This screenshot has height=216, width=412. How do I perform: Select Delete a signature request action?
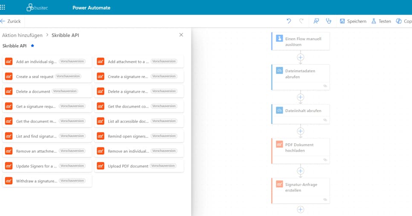(139, 92)
